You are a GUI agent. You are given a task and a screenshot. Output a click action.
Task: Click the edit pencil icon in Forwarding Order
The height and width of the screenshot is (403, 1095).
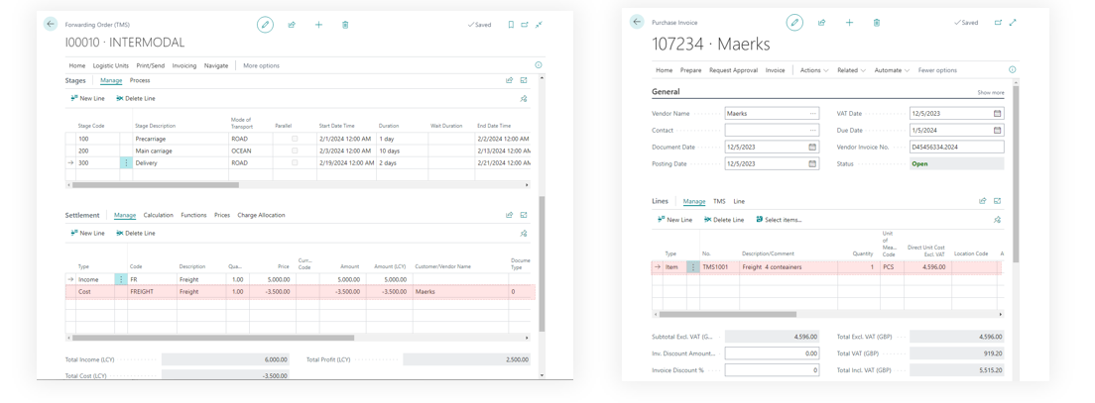click(x=265, y=24)
